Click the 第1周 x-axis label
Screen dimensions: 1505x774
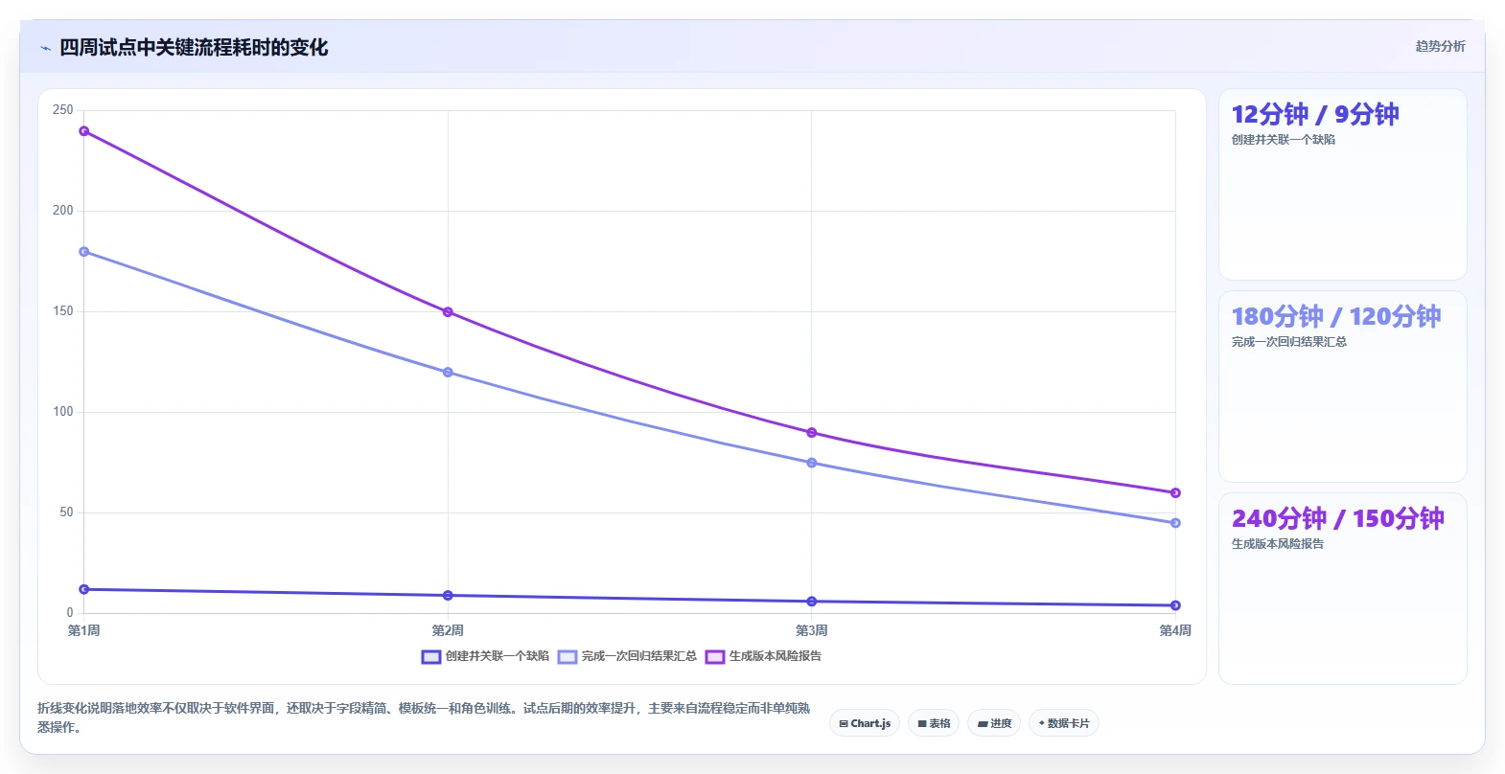[x=84, y=630]
